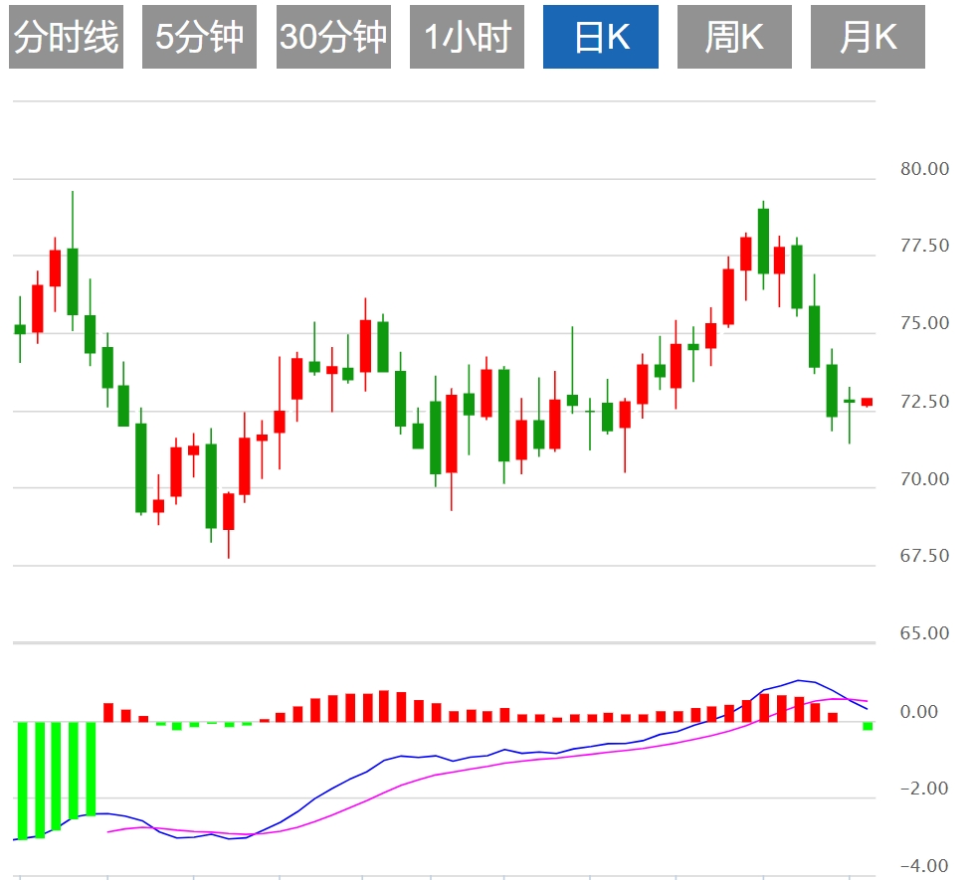Image resolution: width=970 pixels, height=880 pixels.
Task: Click the last green MACD bar at right
Action: point(868,726)
